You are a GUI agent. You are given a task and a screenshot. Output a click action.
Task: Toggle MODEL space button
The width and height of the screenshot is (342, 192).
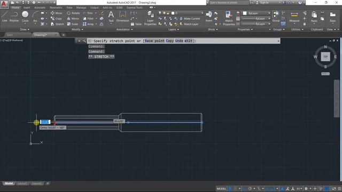click(x=221, y=188)
